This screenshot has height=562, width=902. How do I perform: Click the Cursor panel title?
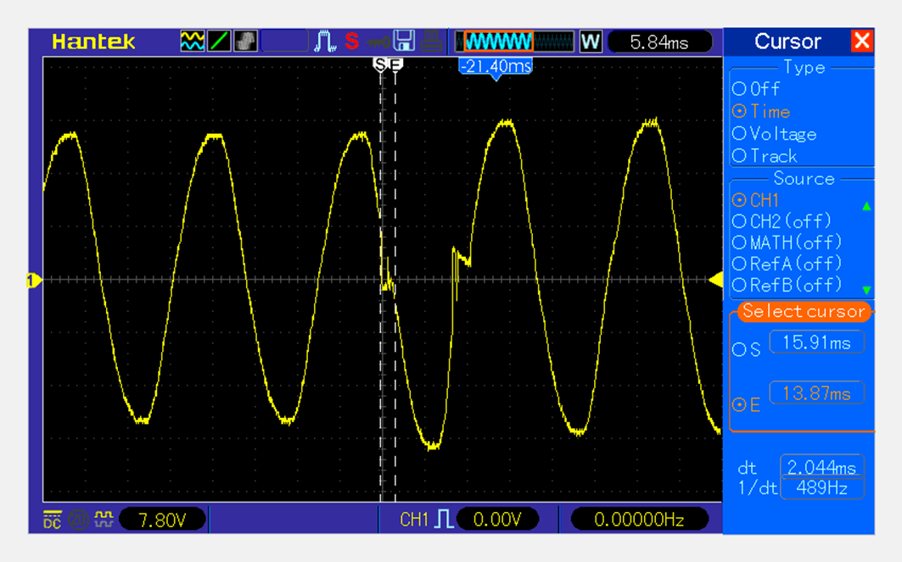787,42
